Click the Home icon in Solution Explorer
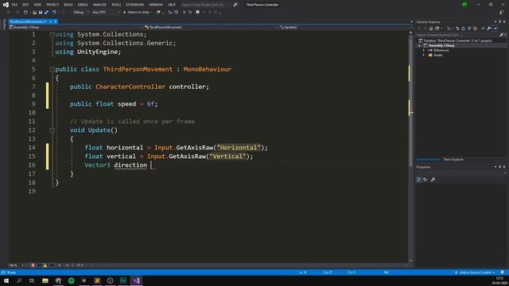Screen dimensions: 509x286 (x=431, y=29)
